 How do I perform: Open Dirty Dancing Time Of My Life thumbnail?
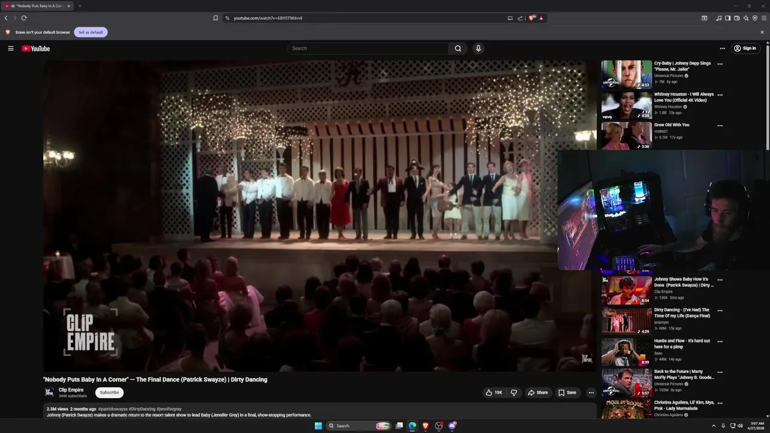coord(626,321)
